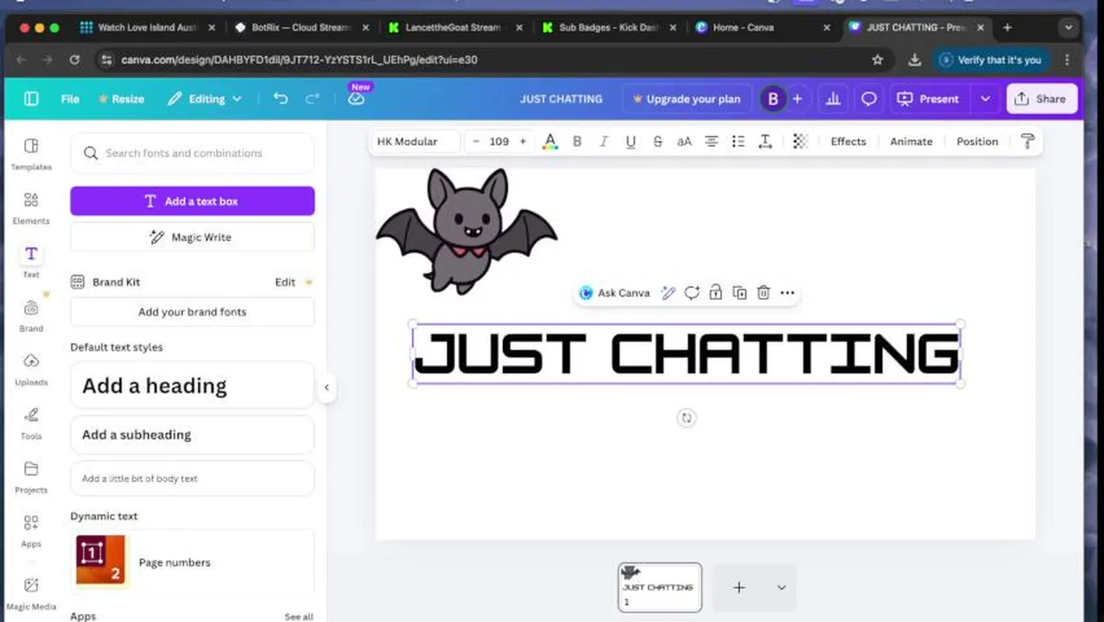Open the Apps panel
The height and width of the screenshot is (622, 1104).
pyautogui.click(x=31, y=530)
